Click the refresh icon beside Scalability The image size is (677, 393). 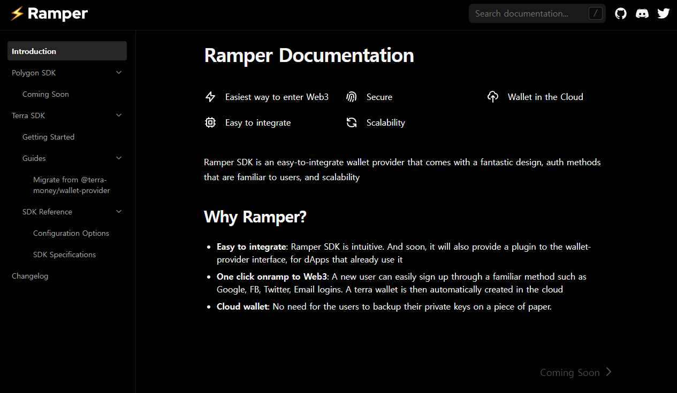click(352, 122)
